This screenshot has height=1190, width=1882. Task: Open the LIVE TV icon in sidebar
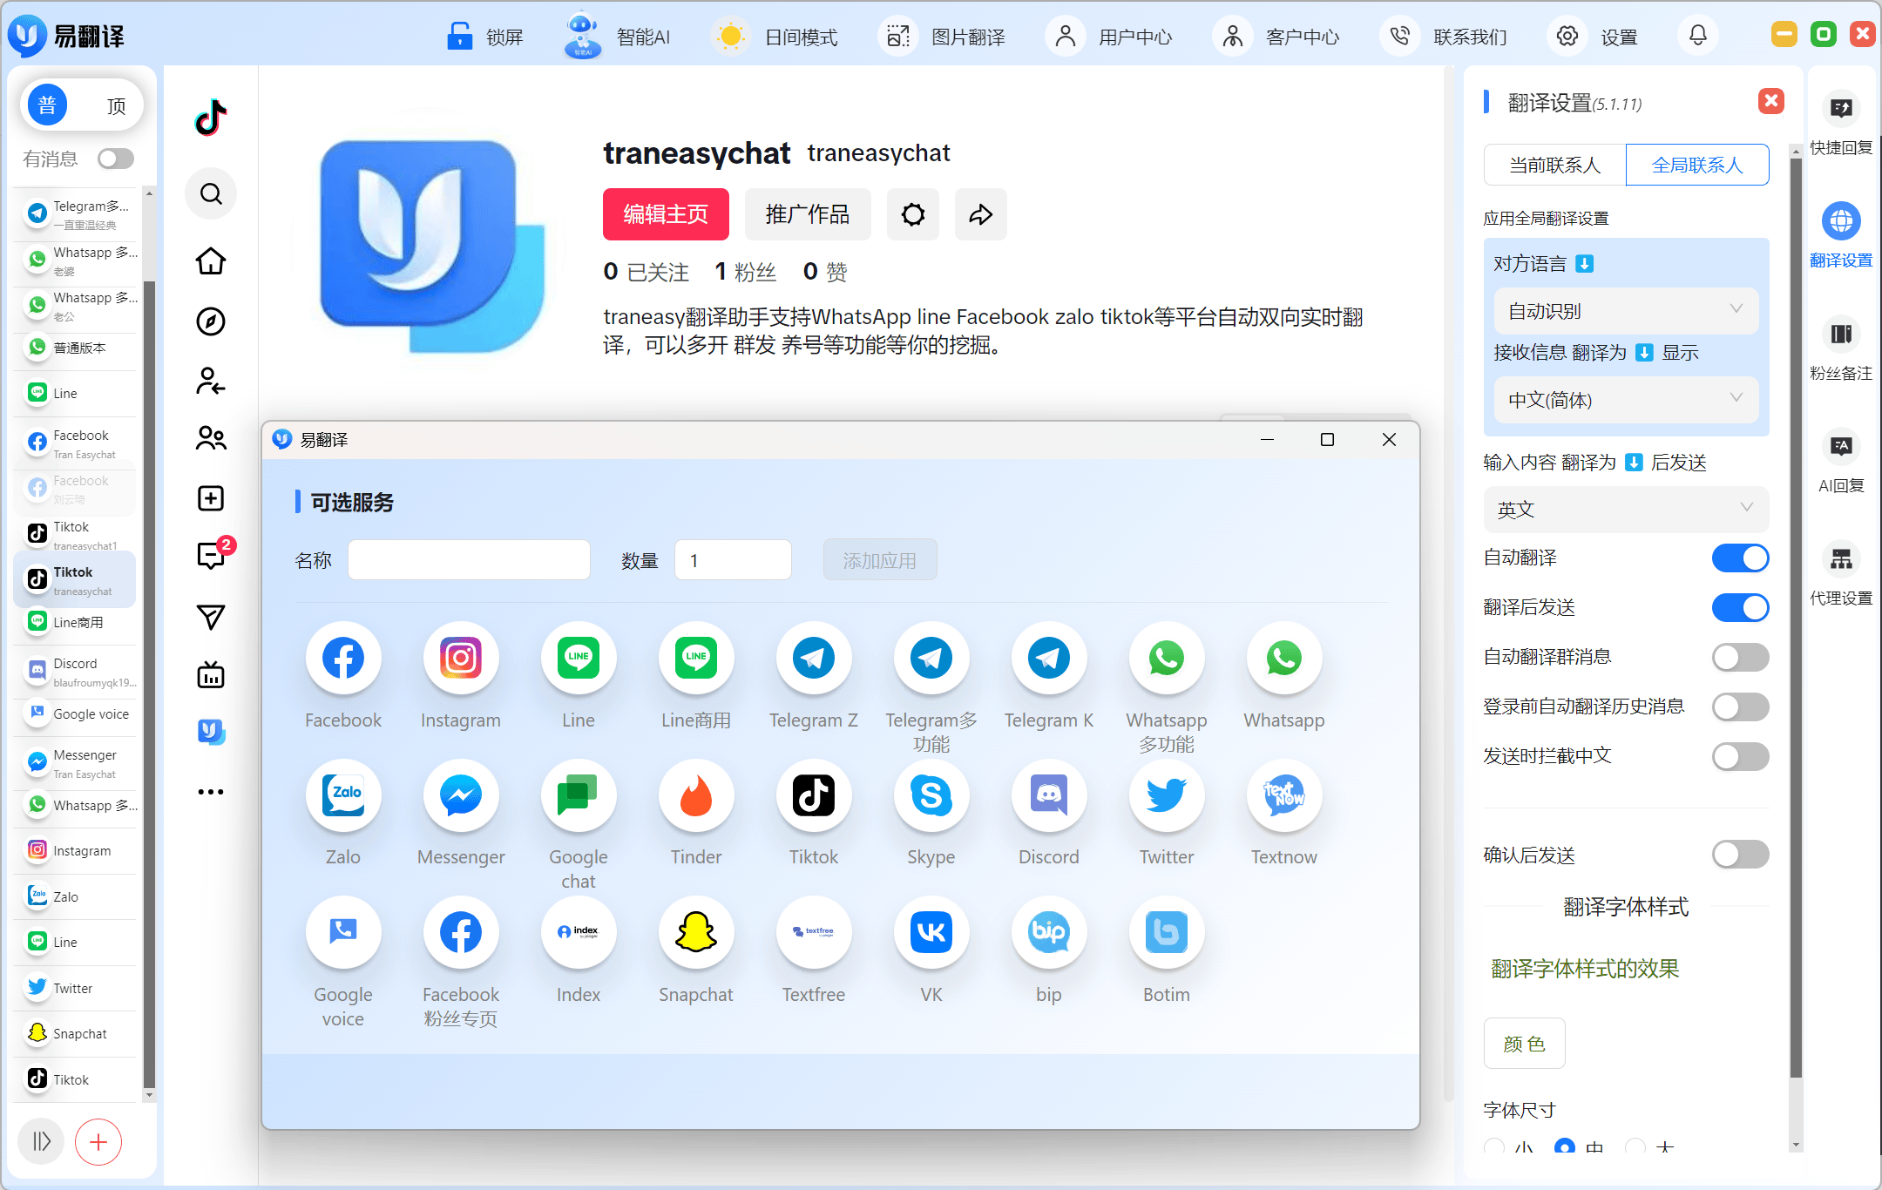pyautogui.click(x=211, y=675)
